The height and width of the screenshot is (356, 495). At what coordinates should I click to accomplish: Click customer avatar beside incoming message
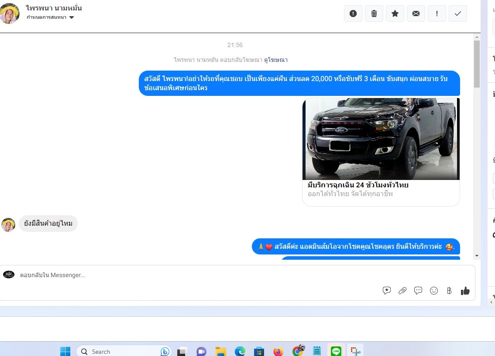coord(8,225)
